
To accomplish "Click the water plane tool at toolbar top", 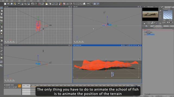I will coord(2,8).
